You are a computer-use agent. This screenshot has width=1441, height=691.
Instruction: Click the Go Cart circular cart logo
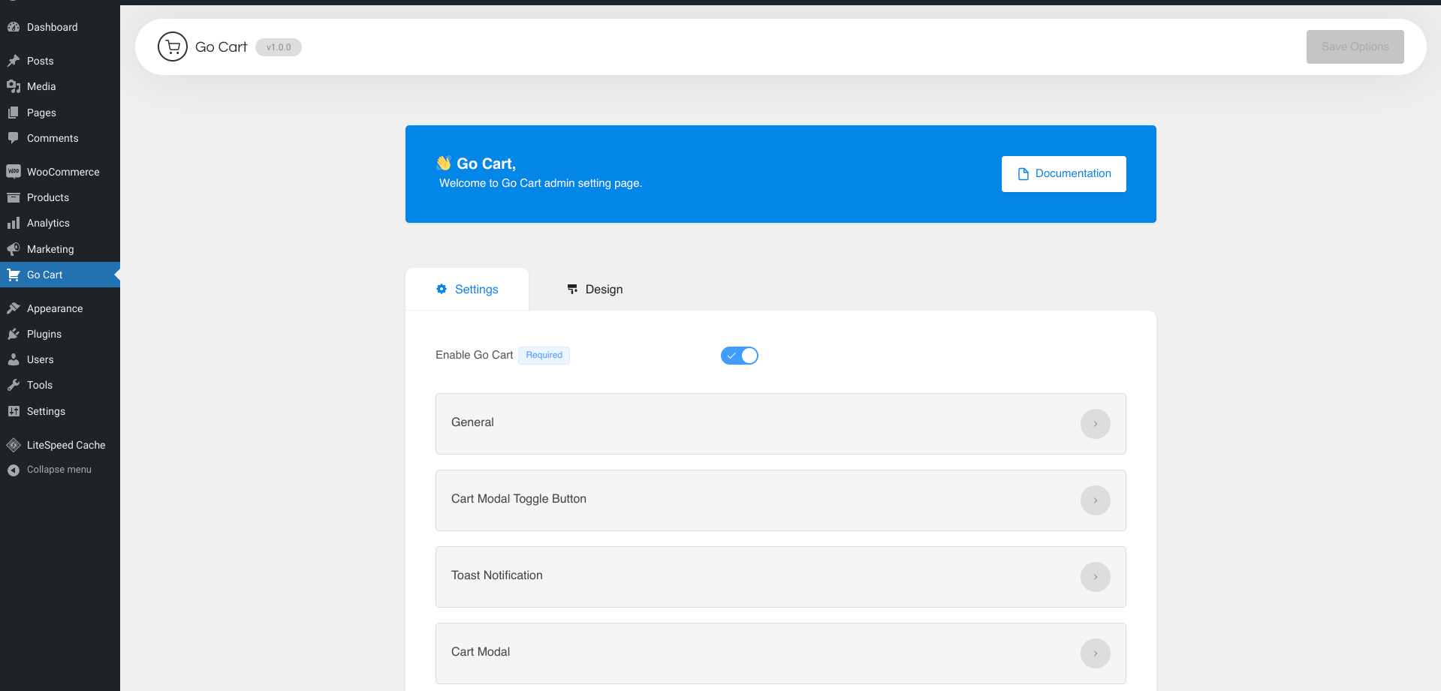pos(173,47)
